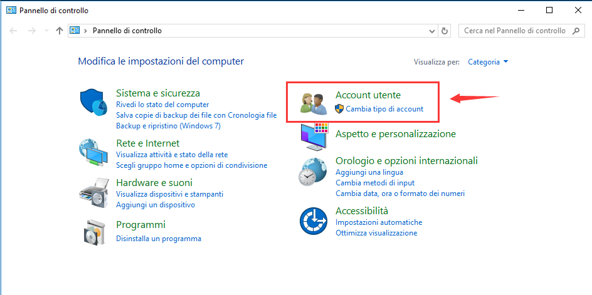
Task: Open the Rete e Internet globe icon
Action: [x=93, y=152]
